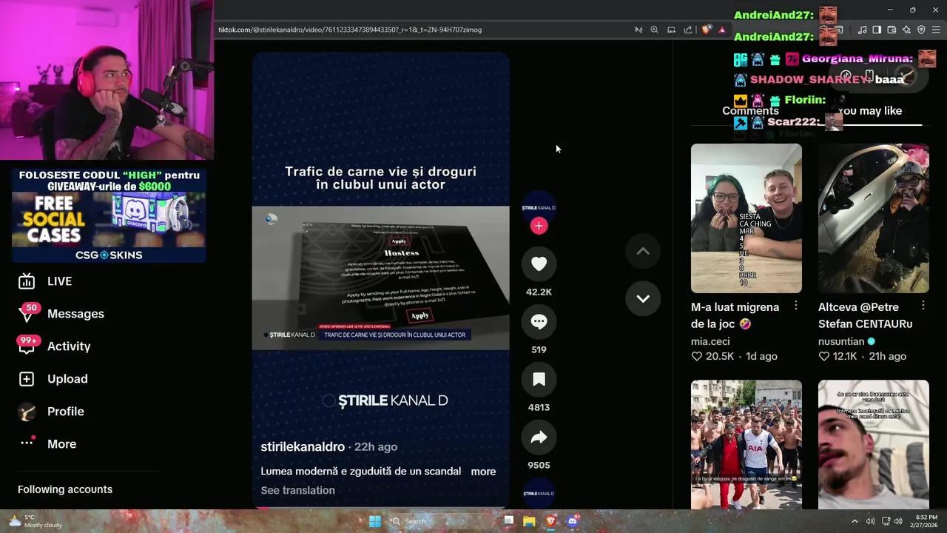Click the browser zoom magnifier icon

[654, 30]
